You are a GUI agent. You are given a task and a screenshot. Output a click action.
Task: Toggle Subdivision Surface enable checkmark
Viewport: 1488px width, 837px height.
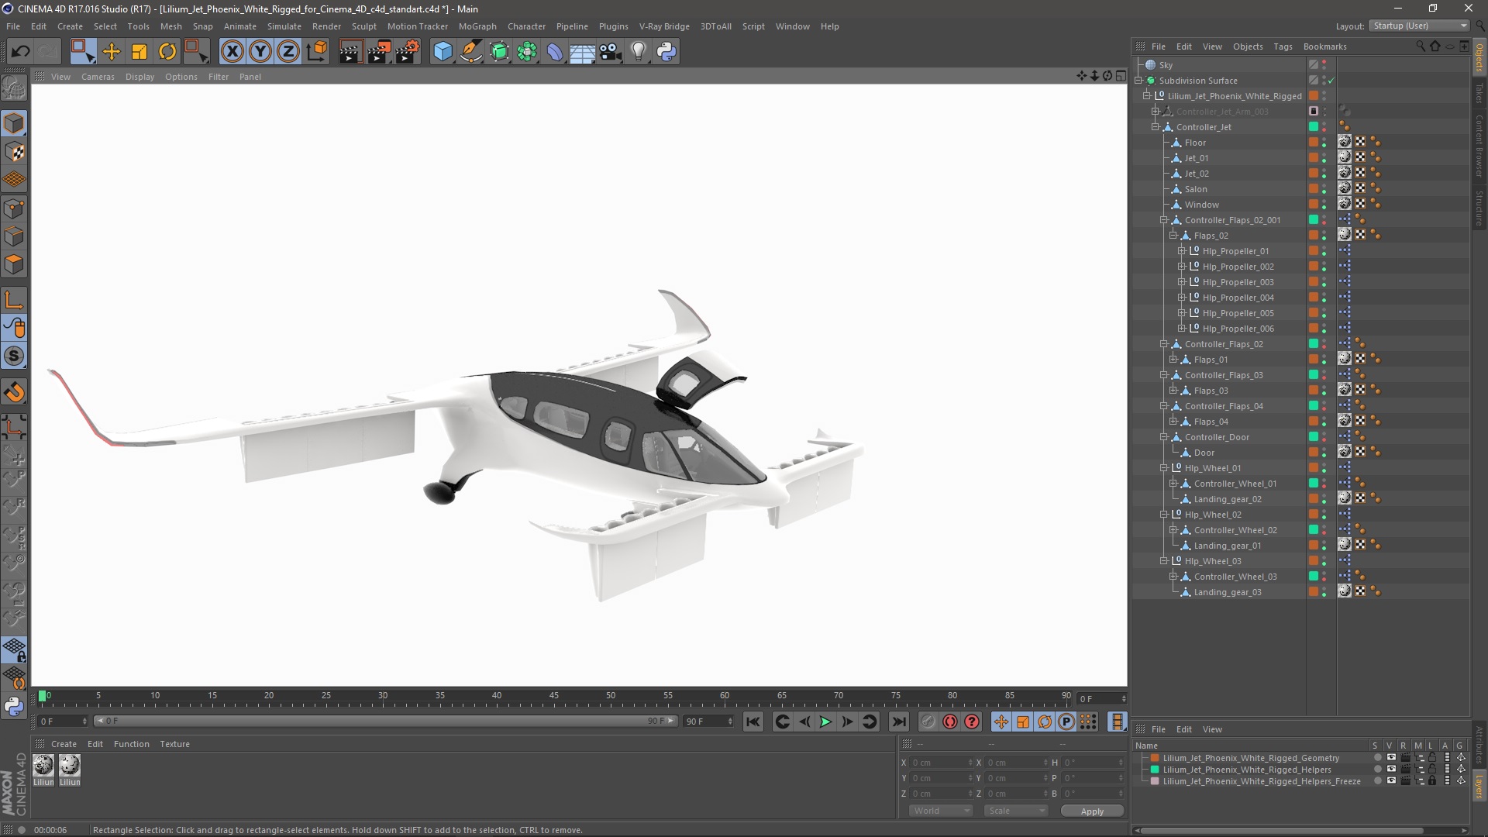pyautogui.click(x=1331, y=81)
